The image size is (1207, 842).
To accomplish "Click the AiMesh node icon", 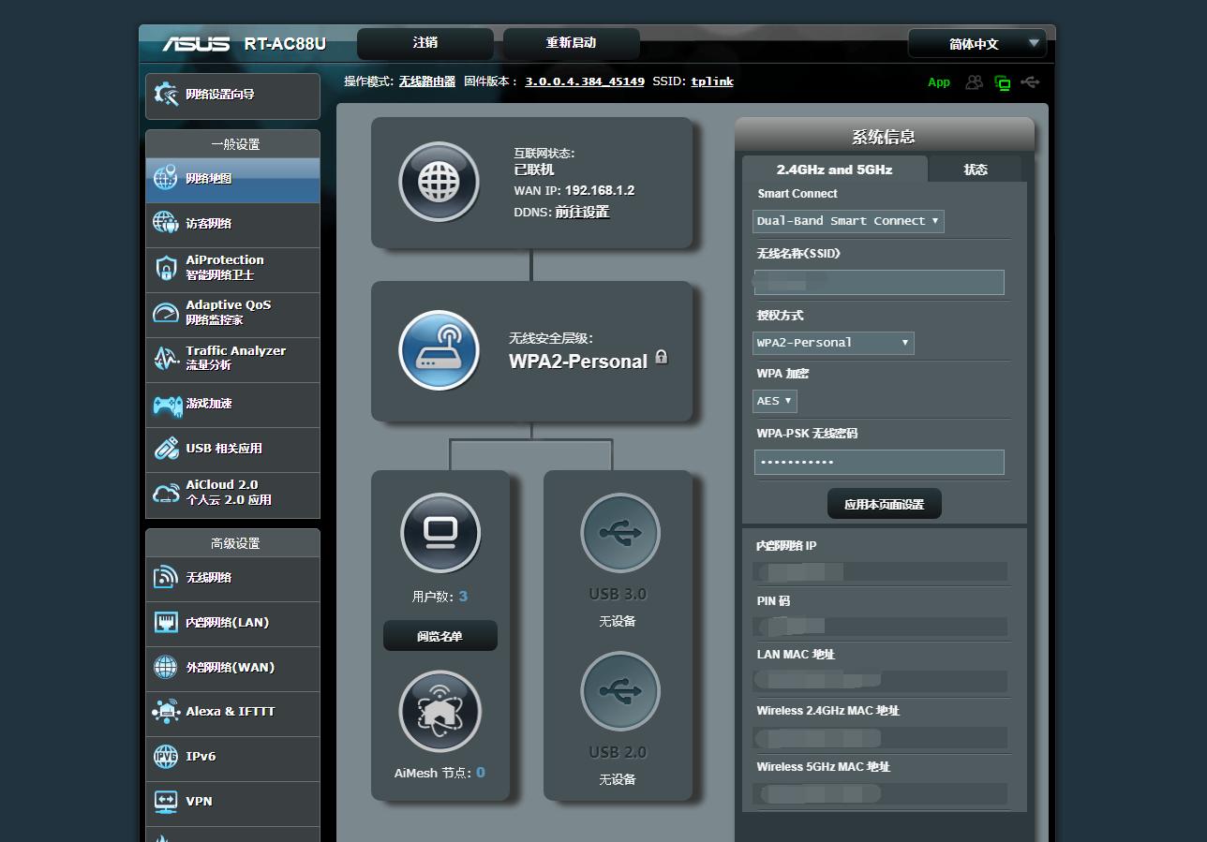I will coord(440,712).
